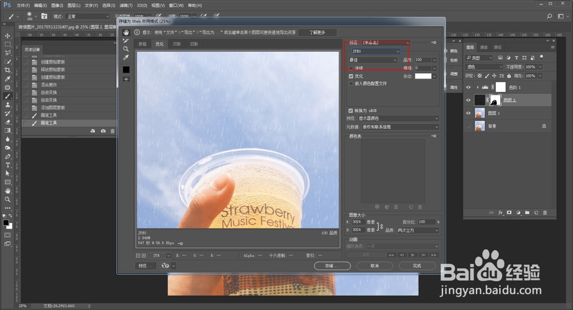The width and height of the screenshot is (573, 310).
Task: Select the Lasso tool
Action: [7, 53]
